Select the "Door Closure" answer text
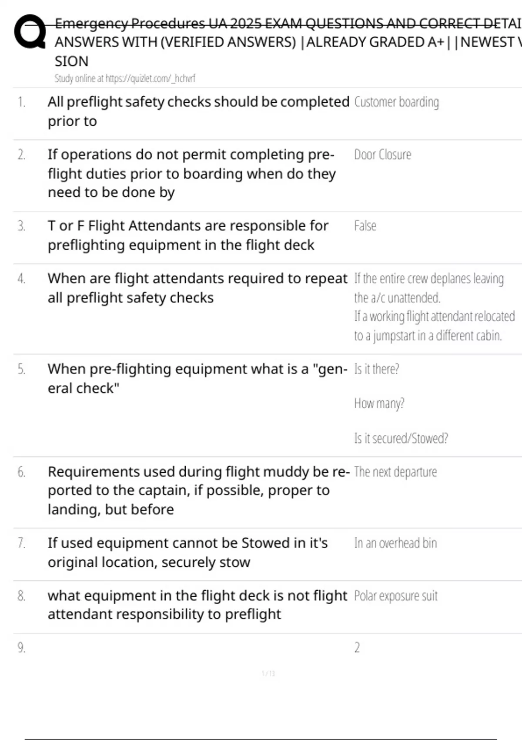The width and height of the screenshot is (522, 740). coord(382,155)
